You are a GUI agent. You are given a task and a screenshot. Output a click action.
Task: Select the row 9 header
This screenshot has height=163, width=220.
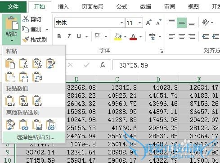[8, 152]
